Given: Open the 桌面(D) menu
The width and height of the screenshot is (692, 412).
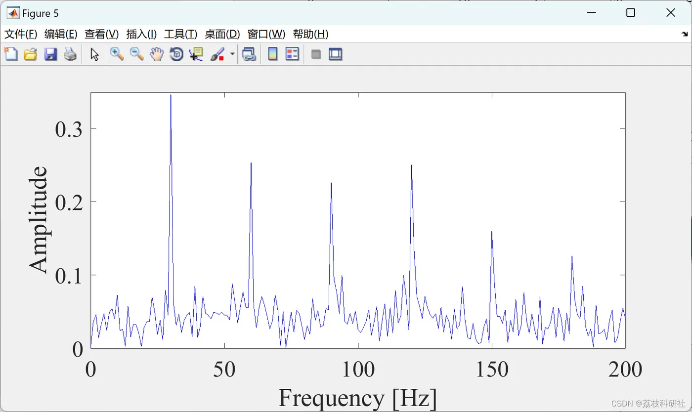Looking at the screenshot, I should click(x=222, y=34).
